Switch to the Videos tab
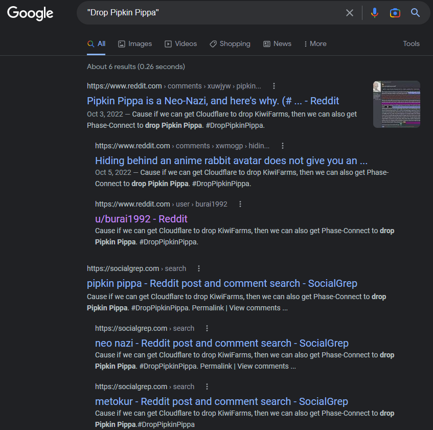 coord(180,43)
